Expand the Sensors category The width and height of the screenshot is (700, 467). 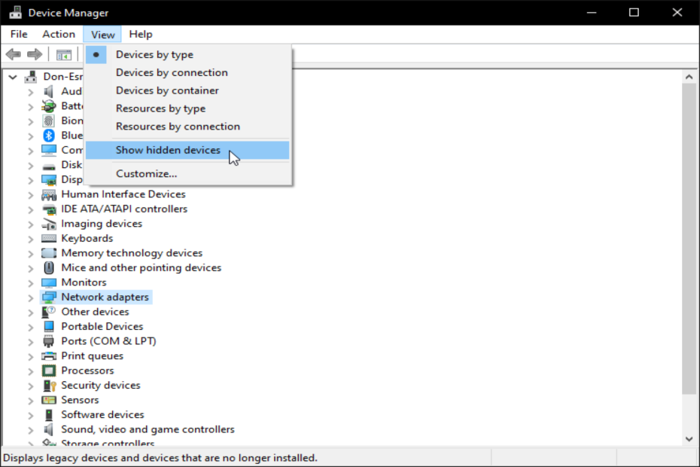tap(30, 401)
